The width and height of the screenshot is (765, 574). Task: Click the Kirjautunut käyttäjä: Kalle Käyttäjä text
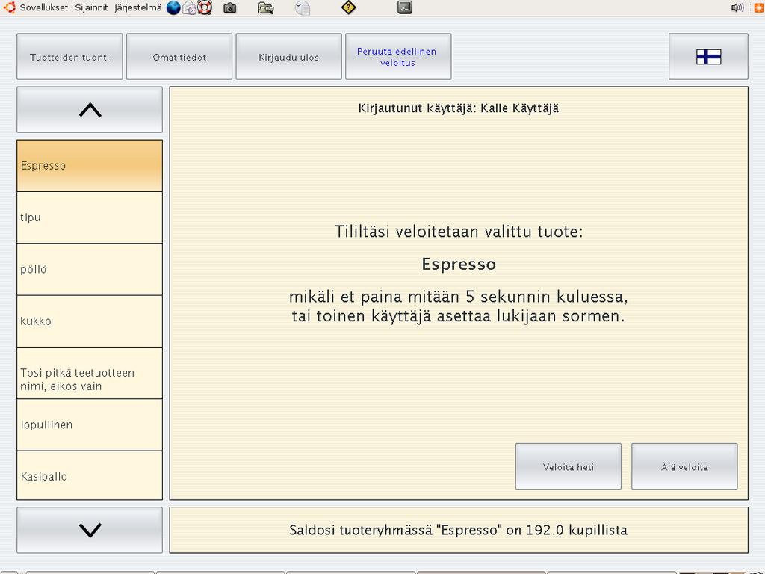click(x=459, y=108)
